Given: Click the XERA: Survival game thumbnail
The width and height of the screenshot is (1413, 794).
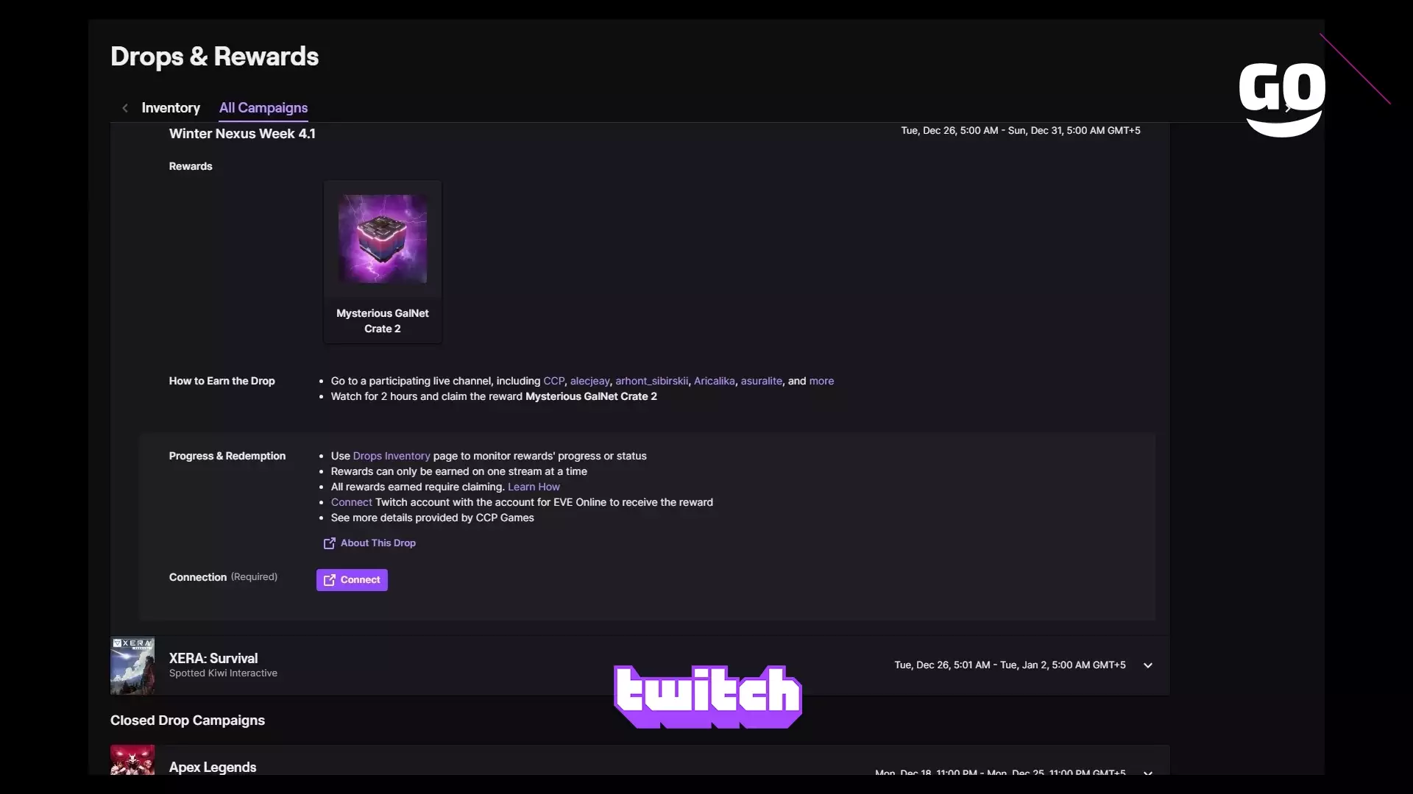Looking at the screenshot, I should tap(132, 665).
